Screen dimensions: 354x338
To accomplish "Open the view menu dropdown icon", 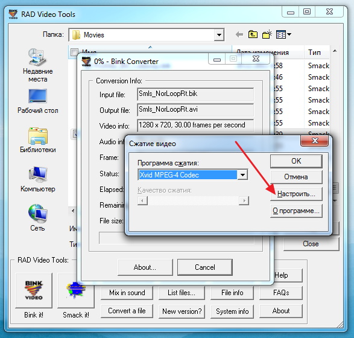I will pos(283,34).
